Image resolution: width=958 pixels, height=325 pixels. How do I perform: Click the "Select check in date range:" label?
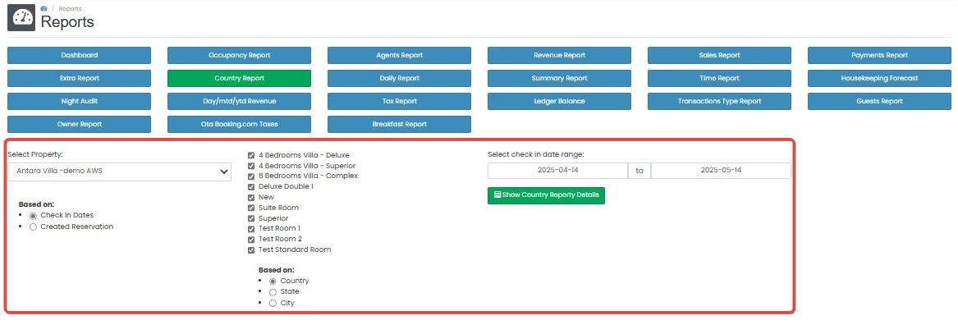coord(536,154)
